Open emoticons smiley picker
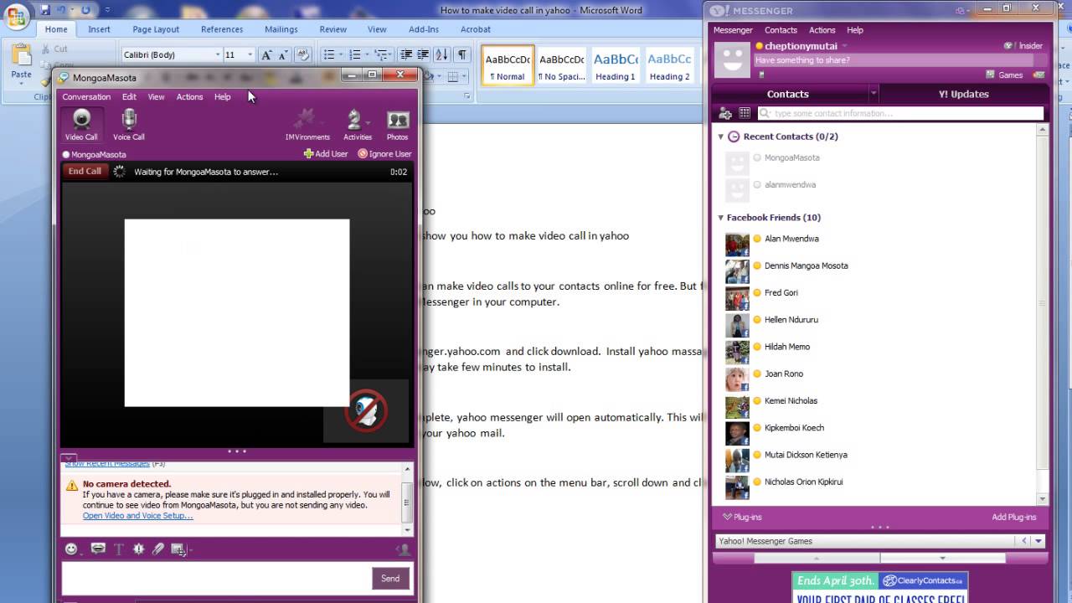 tap(71, 549)
